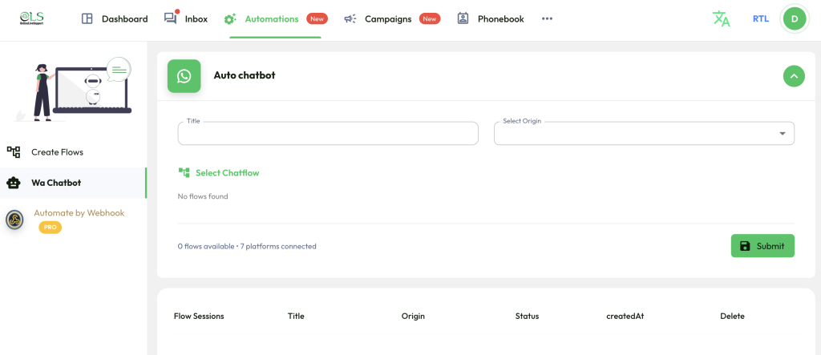Click the Inbox chat bubbles icon

click(x=170, y=19)
